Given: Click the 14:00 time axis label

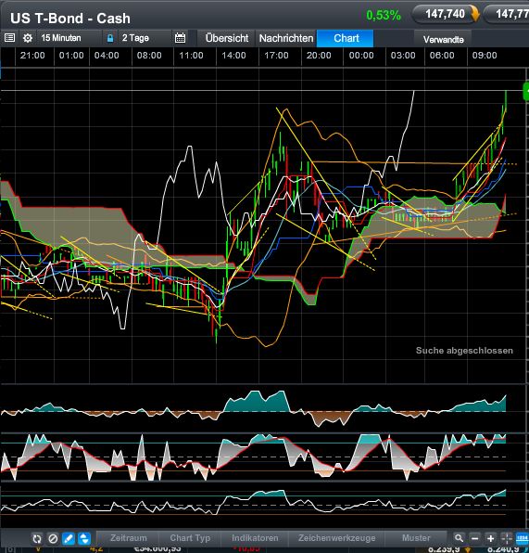Looking at the screenshot, I should point(233,56).
